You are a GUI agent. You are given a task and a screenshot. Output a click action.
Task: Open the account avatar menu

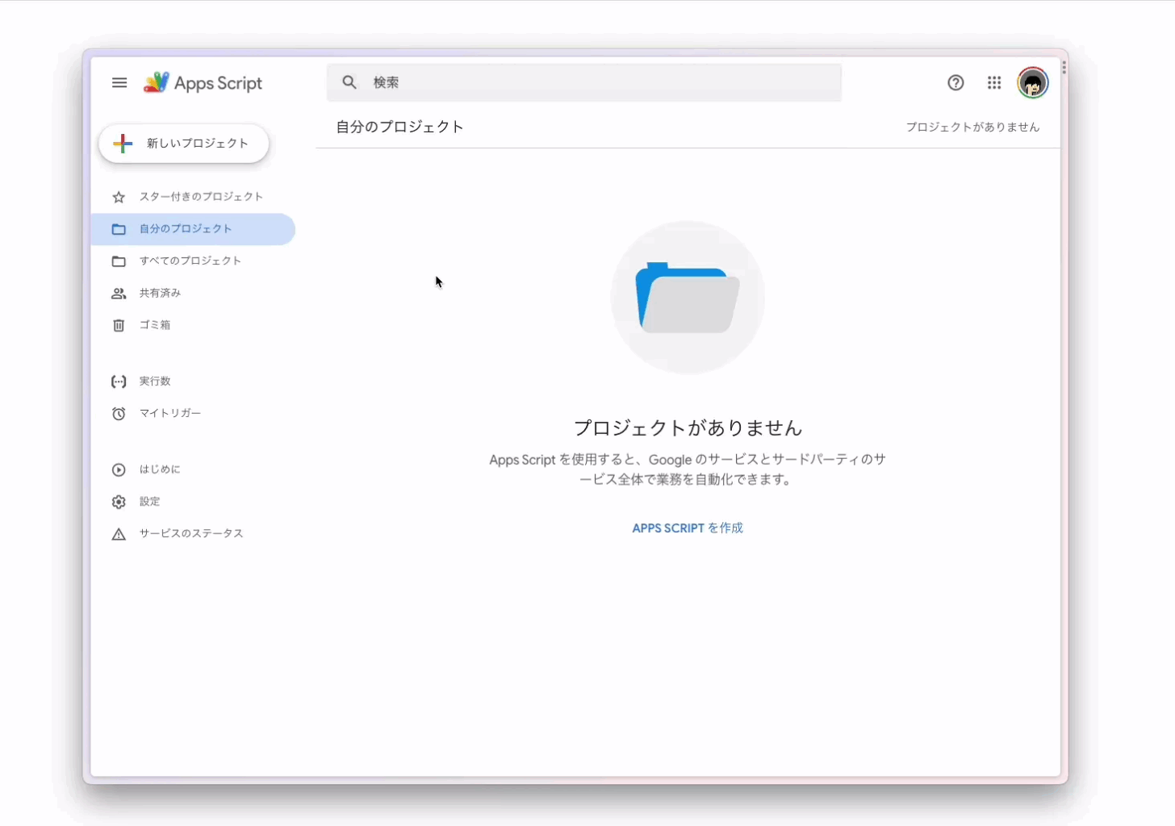pos(1032,82)
